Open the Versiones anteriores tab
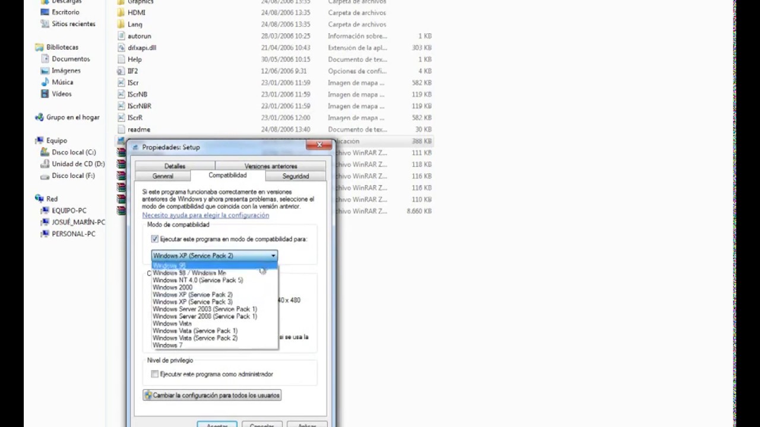The width and height of the screenshot is (760, 427). pos(271,166)
